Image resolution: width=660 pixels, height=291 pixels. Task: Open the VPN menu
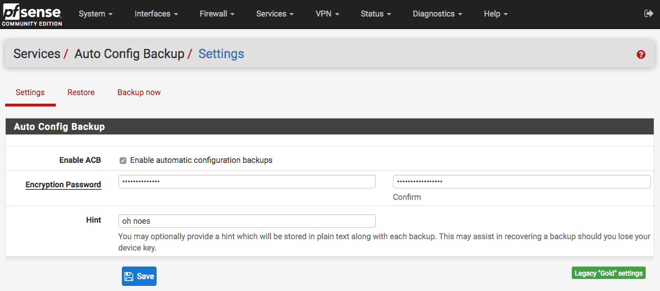click(x=327, y=14)
